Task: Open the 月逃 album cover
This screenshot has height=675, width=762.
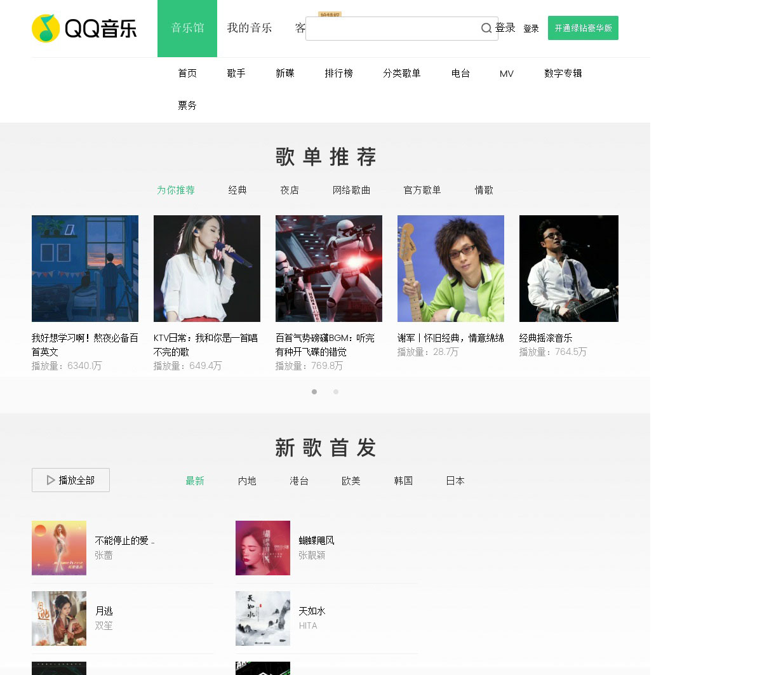Action: point(59,618)
